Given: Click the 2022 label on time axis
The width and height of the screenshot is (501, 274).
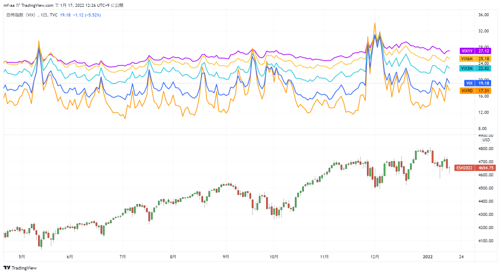Looking at the screenshot, I should point(428,257).
